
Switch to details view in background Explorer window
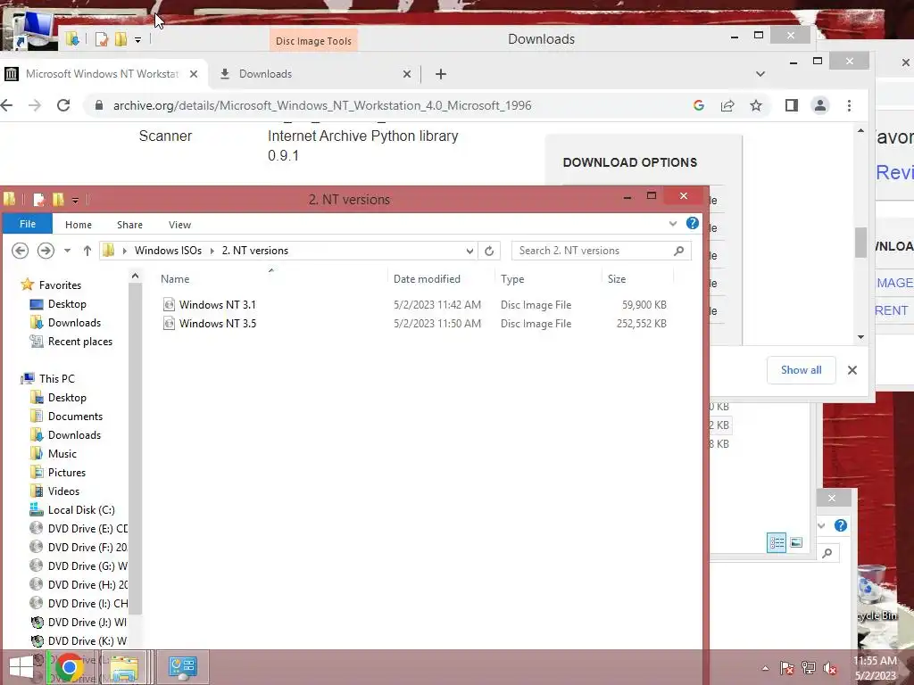click(x=777, y=543)
